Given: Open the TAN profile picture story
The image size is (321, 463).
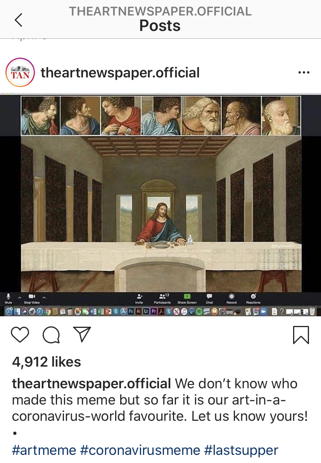Looking at the screenshot, I should click(20, 72).
